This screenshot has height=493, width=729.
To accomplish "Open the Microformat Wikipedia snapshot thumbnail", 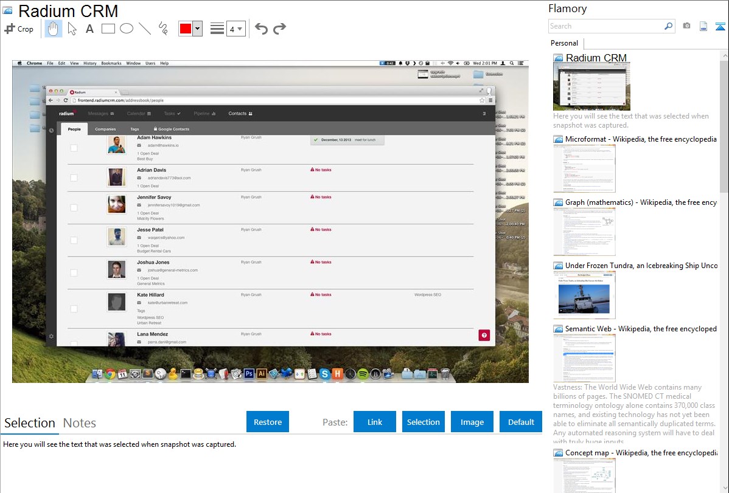I will pos(584,168).
